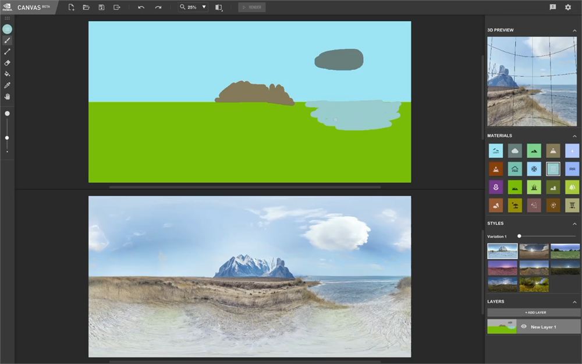The image size is (582, 364).
Task: Select the New Layer 1 layer thumbnail
Action: [502, 327]
